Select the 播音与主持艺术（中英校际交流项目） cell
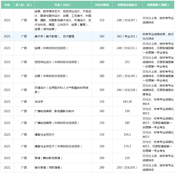The height and width of the screenshot is (173, 175). point(63,146)
